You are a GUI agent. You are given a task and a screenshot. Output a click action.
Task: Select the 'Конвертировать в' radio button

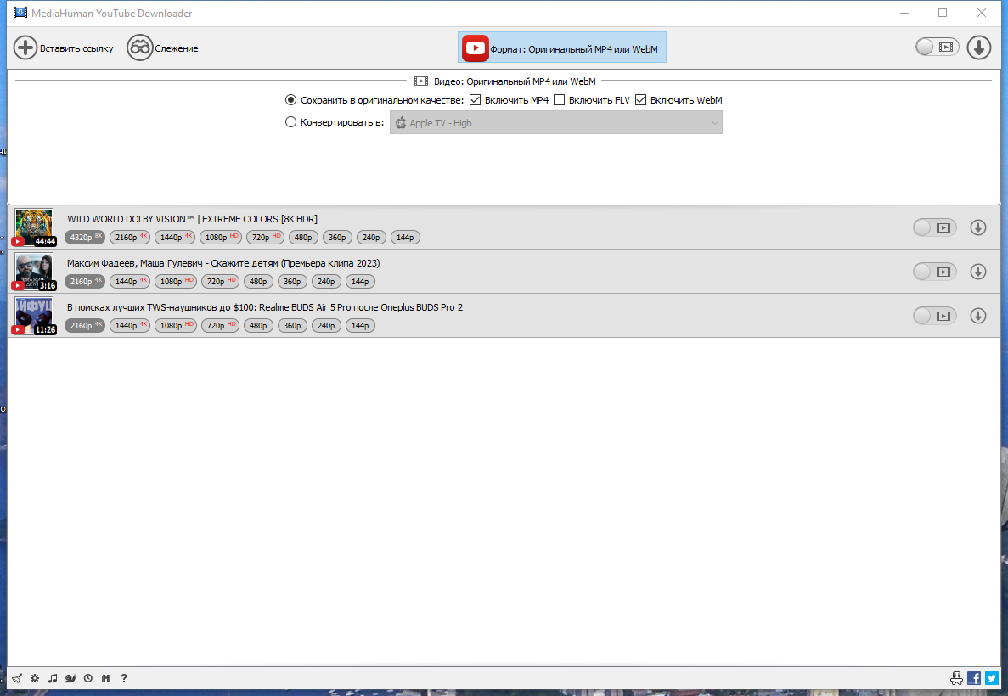tap(290, 122)
